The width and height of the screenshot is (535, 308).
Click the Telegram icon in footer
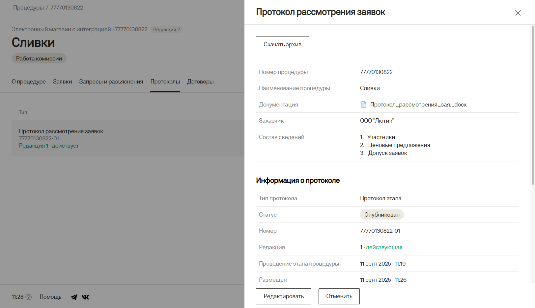tap(74, 297)
